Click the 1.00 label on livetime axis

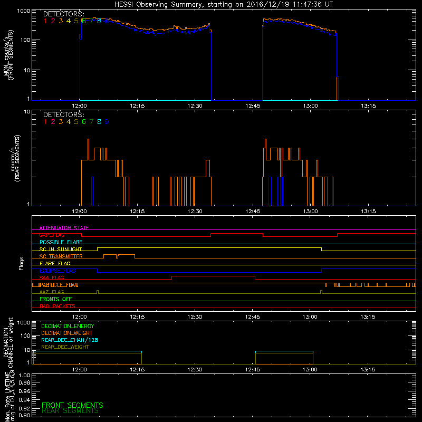(24, 375)
